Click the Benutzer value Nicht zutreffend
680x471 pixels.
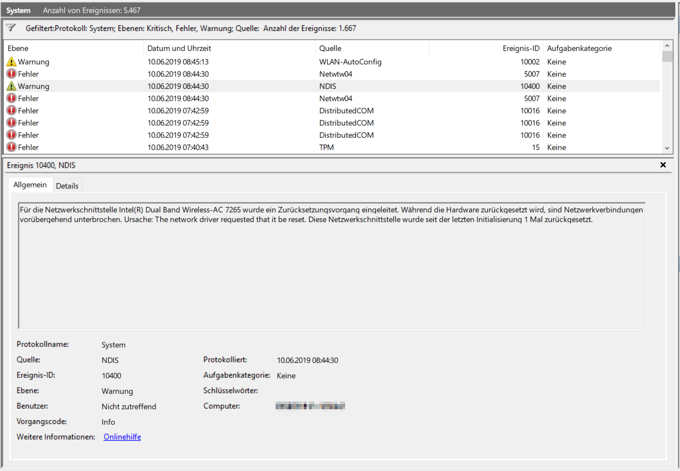[129, 407]
